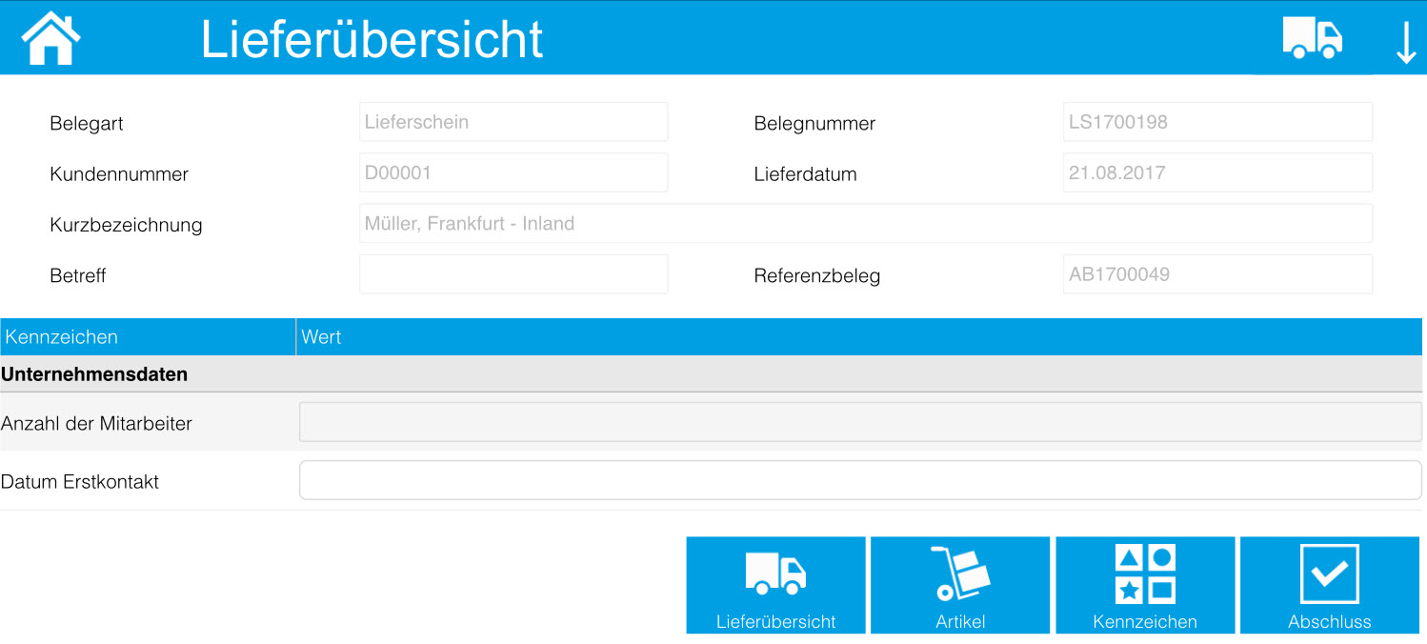This screenshot has width=1427, height=644.
Task: Click the hand truck icon for Artikel
Action: (959, 573)
